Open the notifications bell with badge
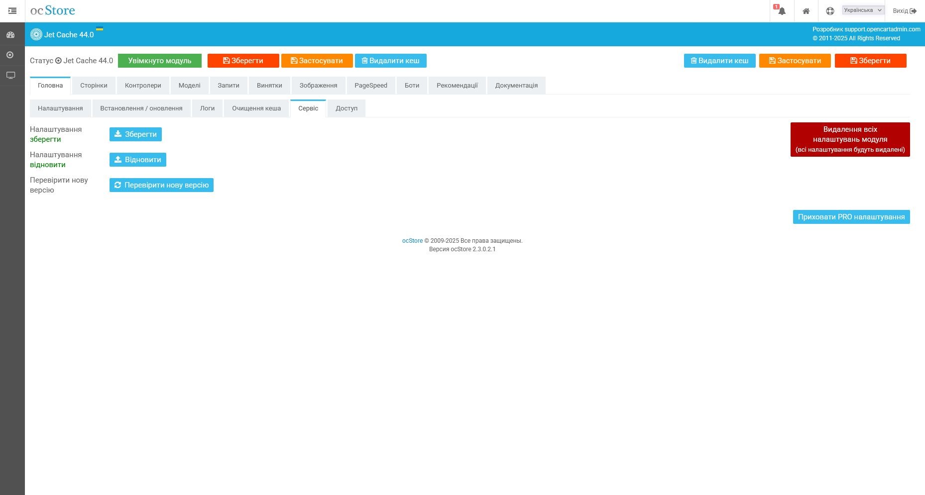The height and width of the screenshot is (495, 925). coord(781,10)
